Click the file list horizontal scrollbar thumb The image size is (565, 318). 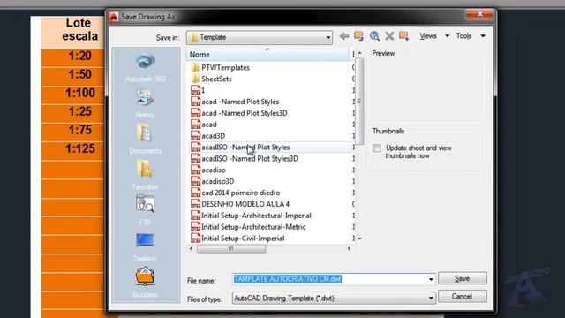[x=231, y=249]
